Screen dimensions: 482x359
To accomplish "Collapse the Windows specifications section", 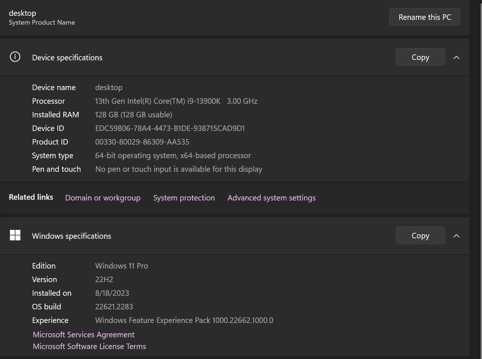I will 456,236.
